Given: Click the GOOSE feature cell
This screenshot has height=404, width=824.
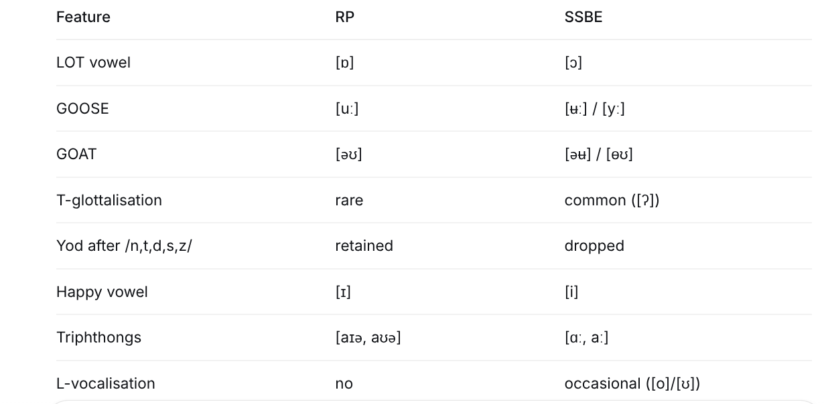Looking at the screenshot, I should (x=82, y=108).
